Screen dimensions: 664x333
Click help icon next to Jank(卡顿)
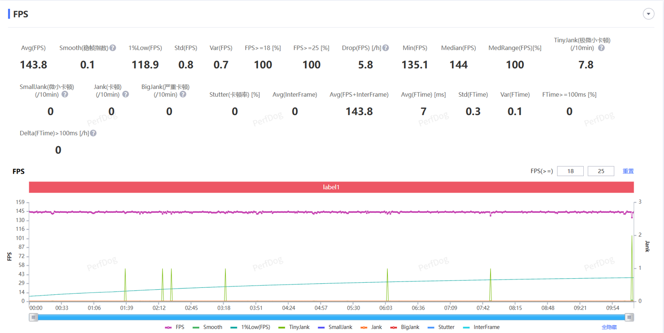click(x=125, y=94)
